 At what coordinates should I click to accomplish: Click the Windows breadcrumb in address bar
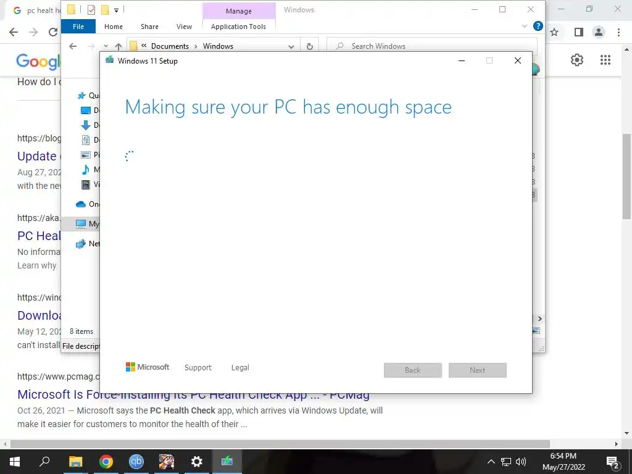point(218,46)
